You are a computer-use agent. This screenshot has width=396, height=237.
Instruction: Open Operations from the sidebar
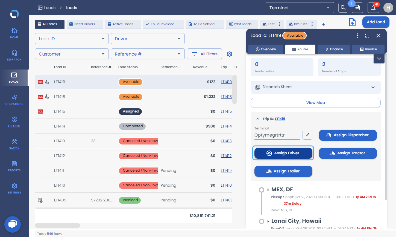coord(14,100)
